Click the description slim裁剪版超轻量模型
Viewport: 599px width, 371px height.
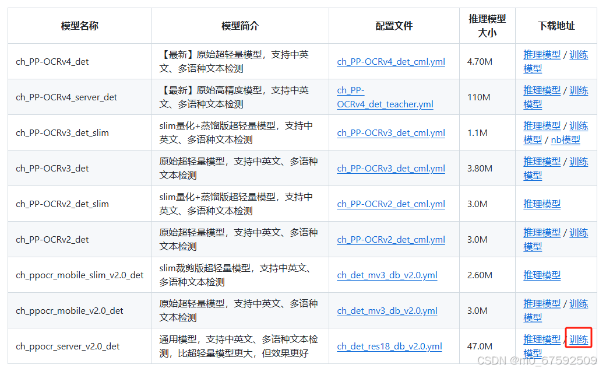(x=235, y=275)
